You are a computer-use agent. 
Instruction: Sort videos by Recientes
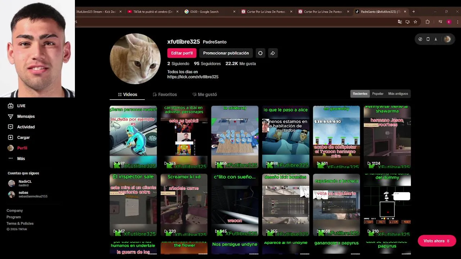tap(360, 94)
